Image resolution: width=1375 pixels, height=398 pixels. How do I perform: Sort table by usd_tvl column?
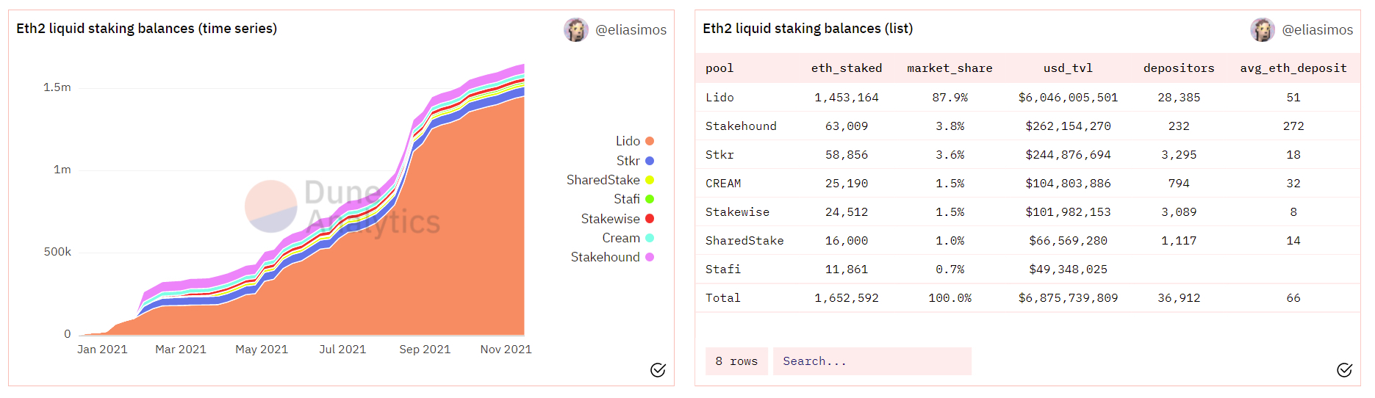[x=1068, y=68]
